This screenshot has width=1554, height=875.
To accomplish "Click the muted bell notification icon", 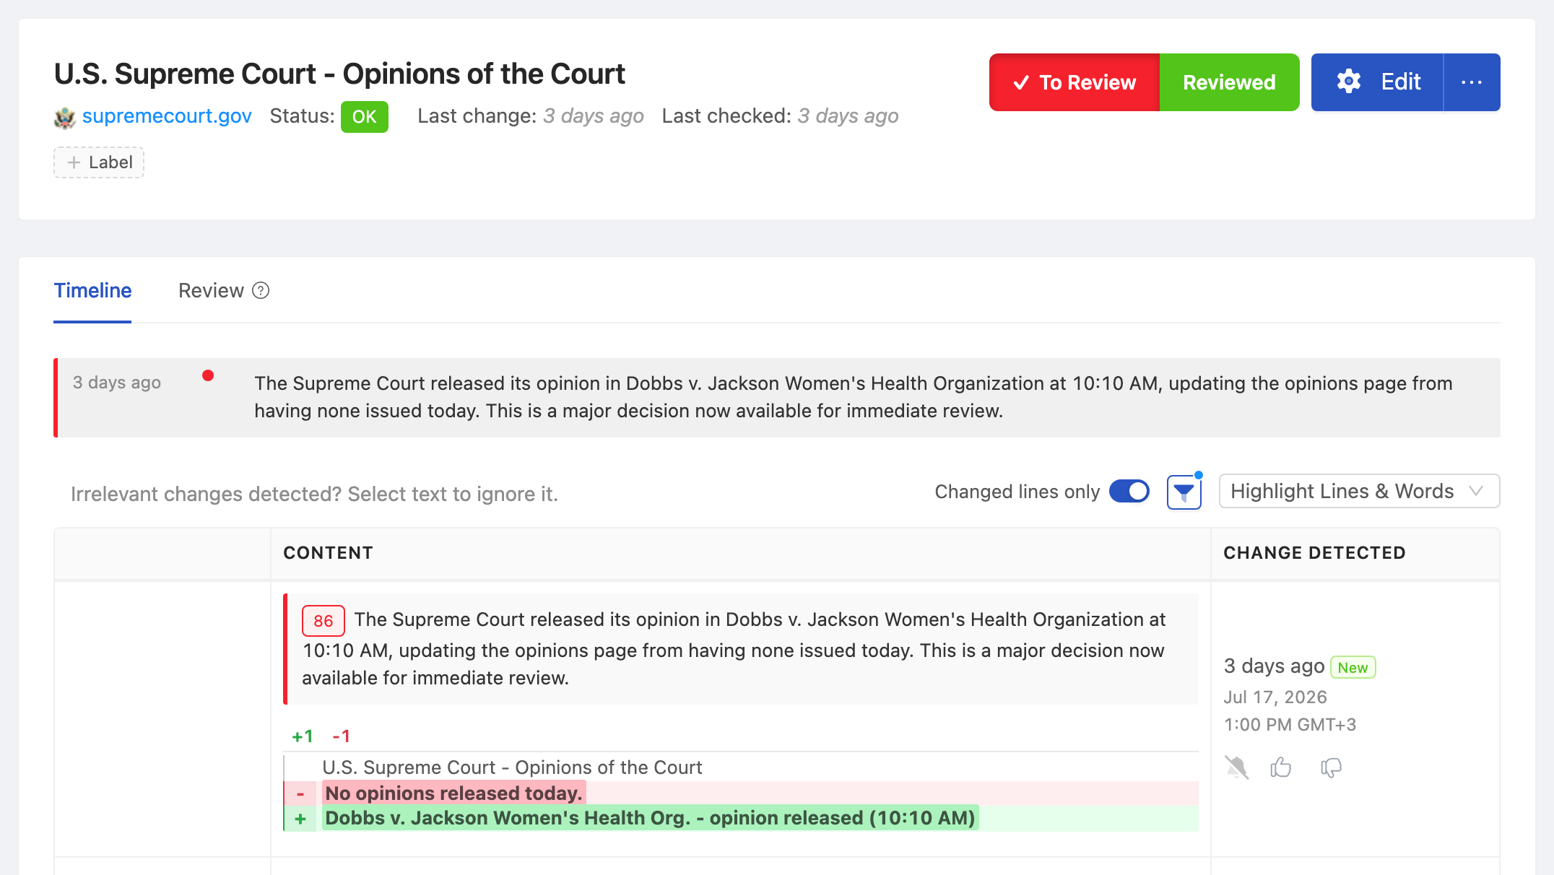I will (x=1236, y=767).
